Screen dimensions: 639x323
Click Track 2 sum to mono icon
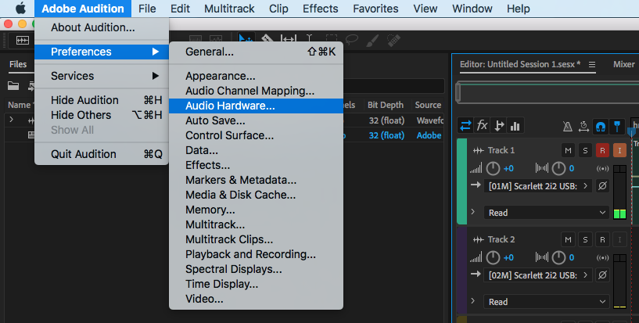(x=602, y=258)
